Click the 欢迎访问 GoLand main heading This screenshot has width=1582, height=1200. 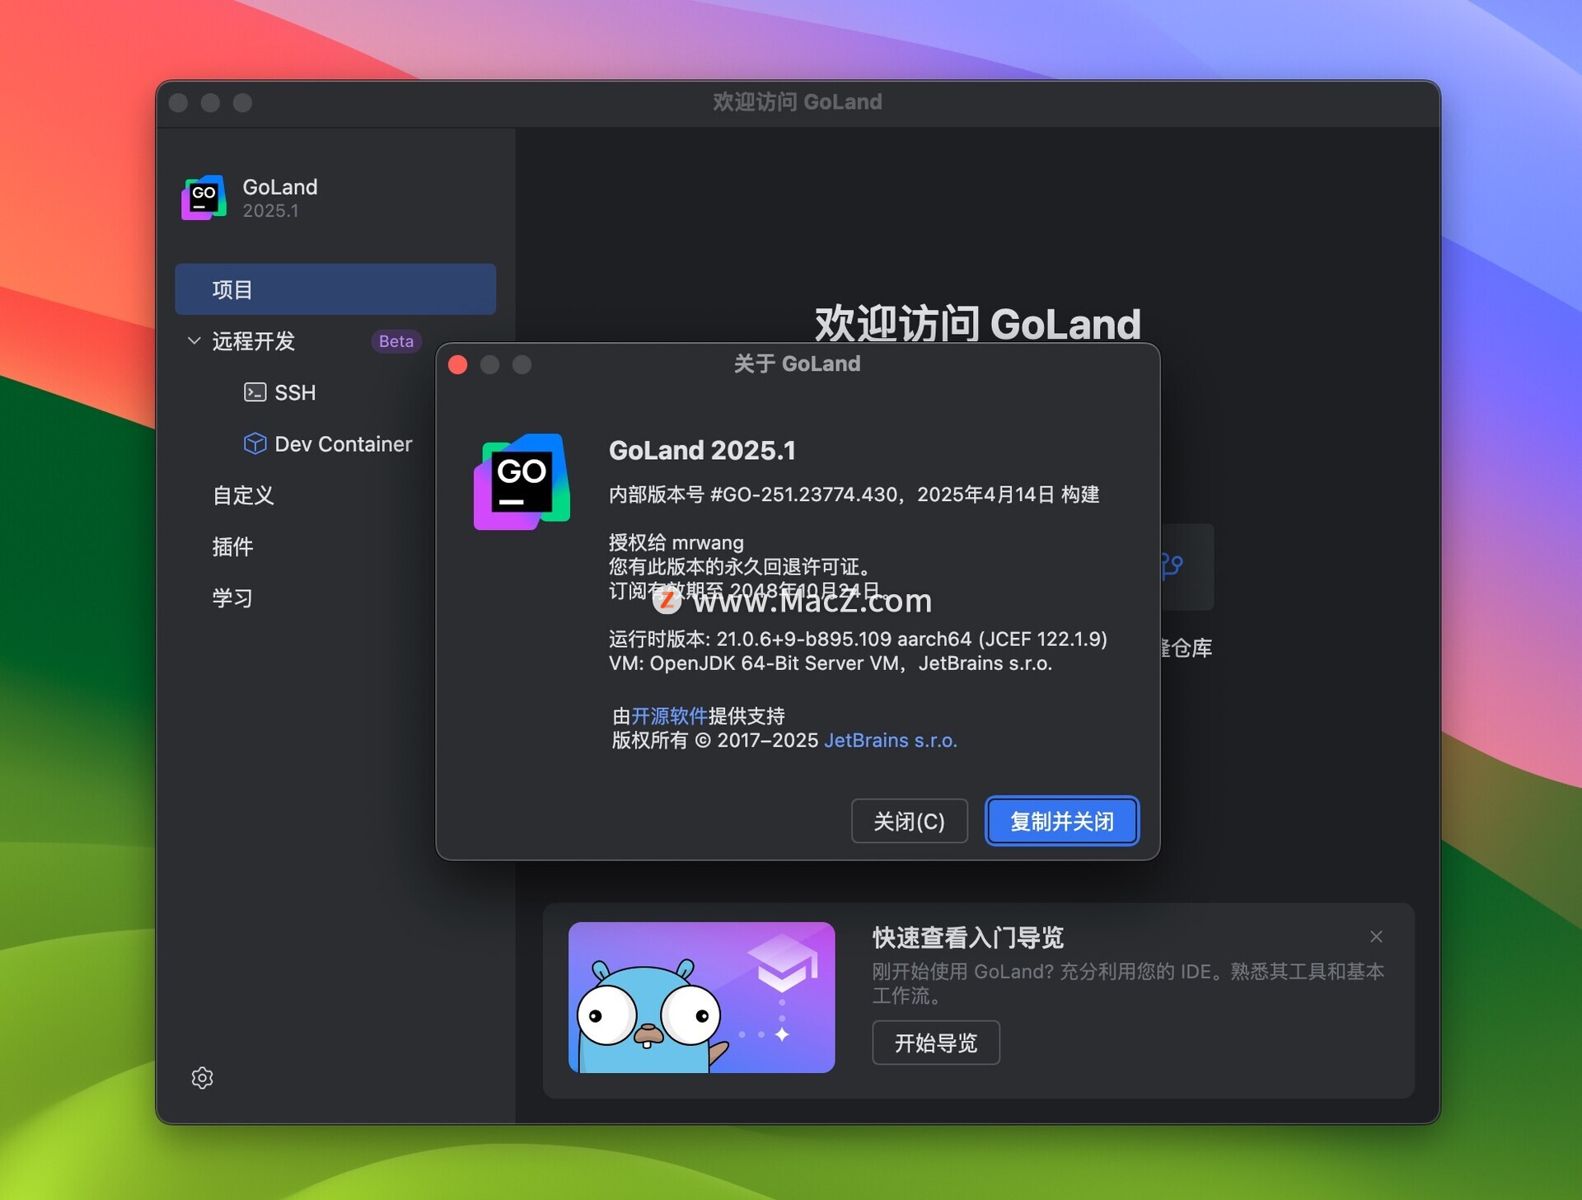pos(978,323)
